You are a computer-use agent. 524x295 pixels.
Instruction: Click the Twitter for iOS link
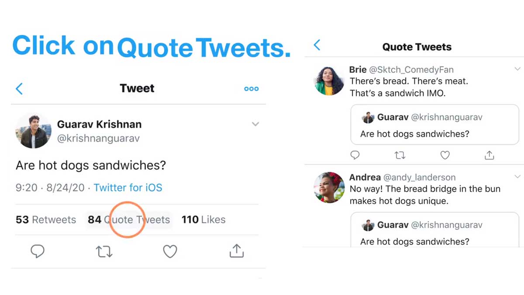(x=128, y=187)
